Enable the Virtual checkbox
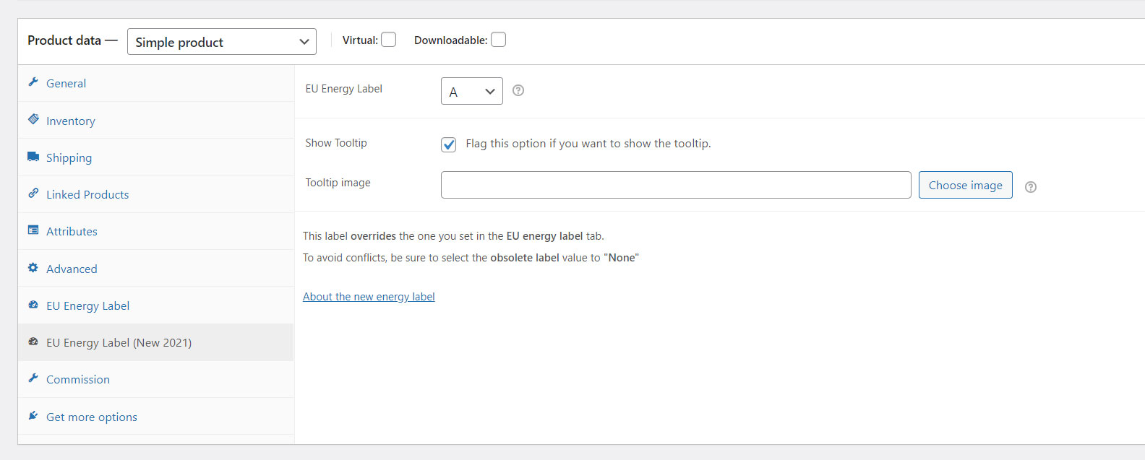The height and width of the screenshot is (460, 1145). point(389,40)
